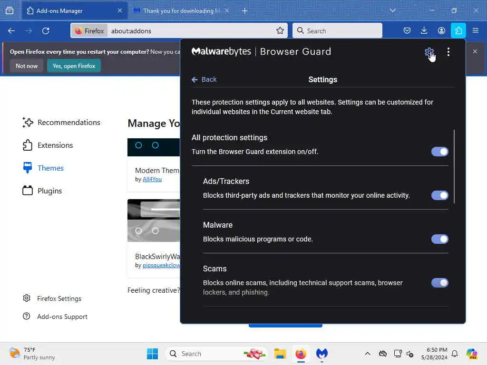Viewport: 487px width, 365px height.
Task: Open the display network tray icon
Action: point(398,354)
